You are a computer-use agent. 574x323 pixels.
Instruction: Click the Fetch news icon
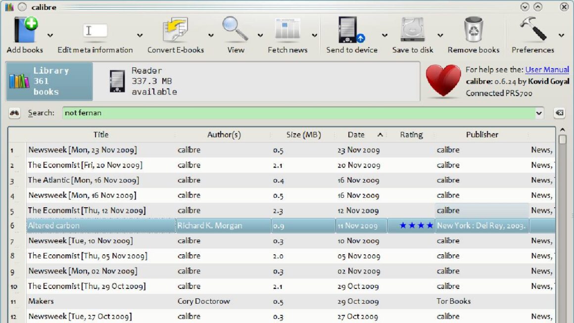287,29
